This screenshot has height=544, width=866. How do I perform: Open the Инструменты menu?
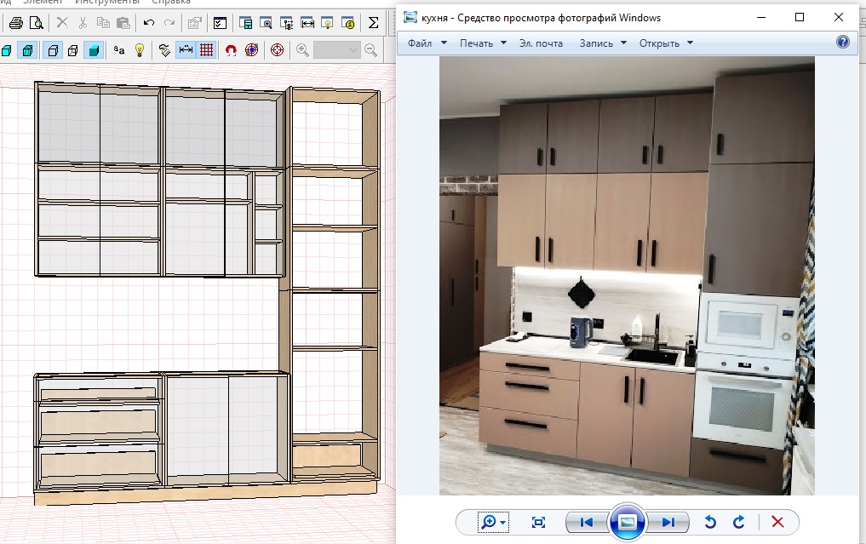[x=106, y=3]
